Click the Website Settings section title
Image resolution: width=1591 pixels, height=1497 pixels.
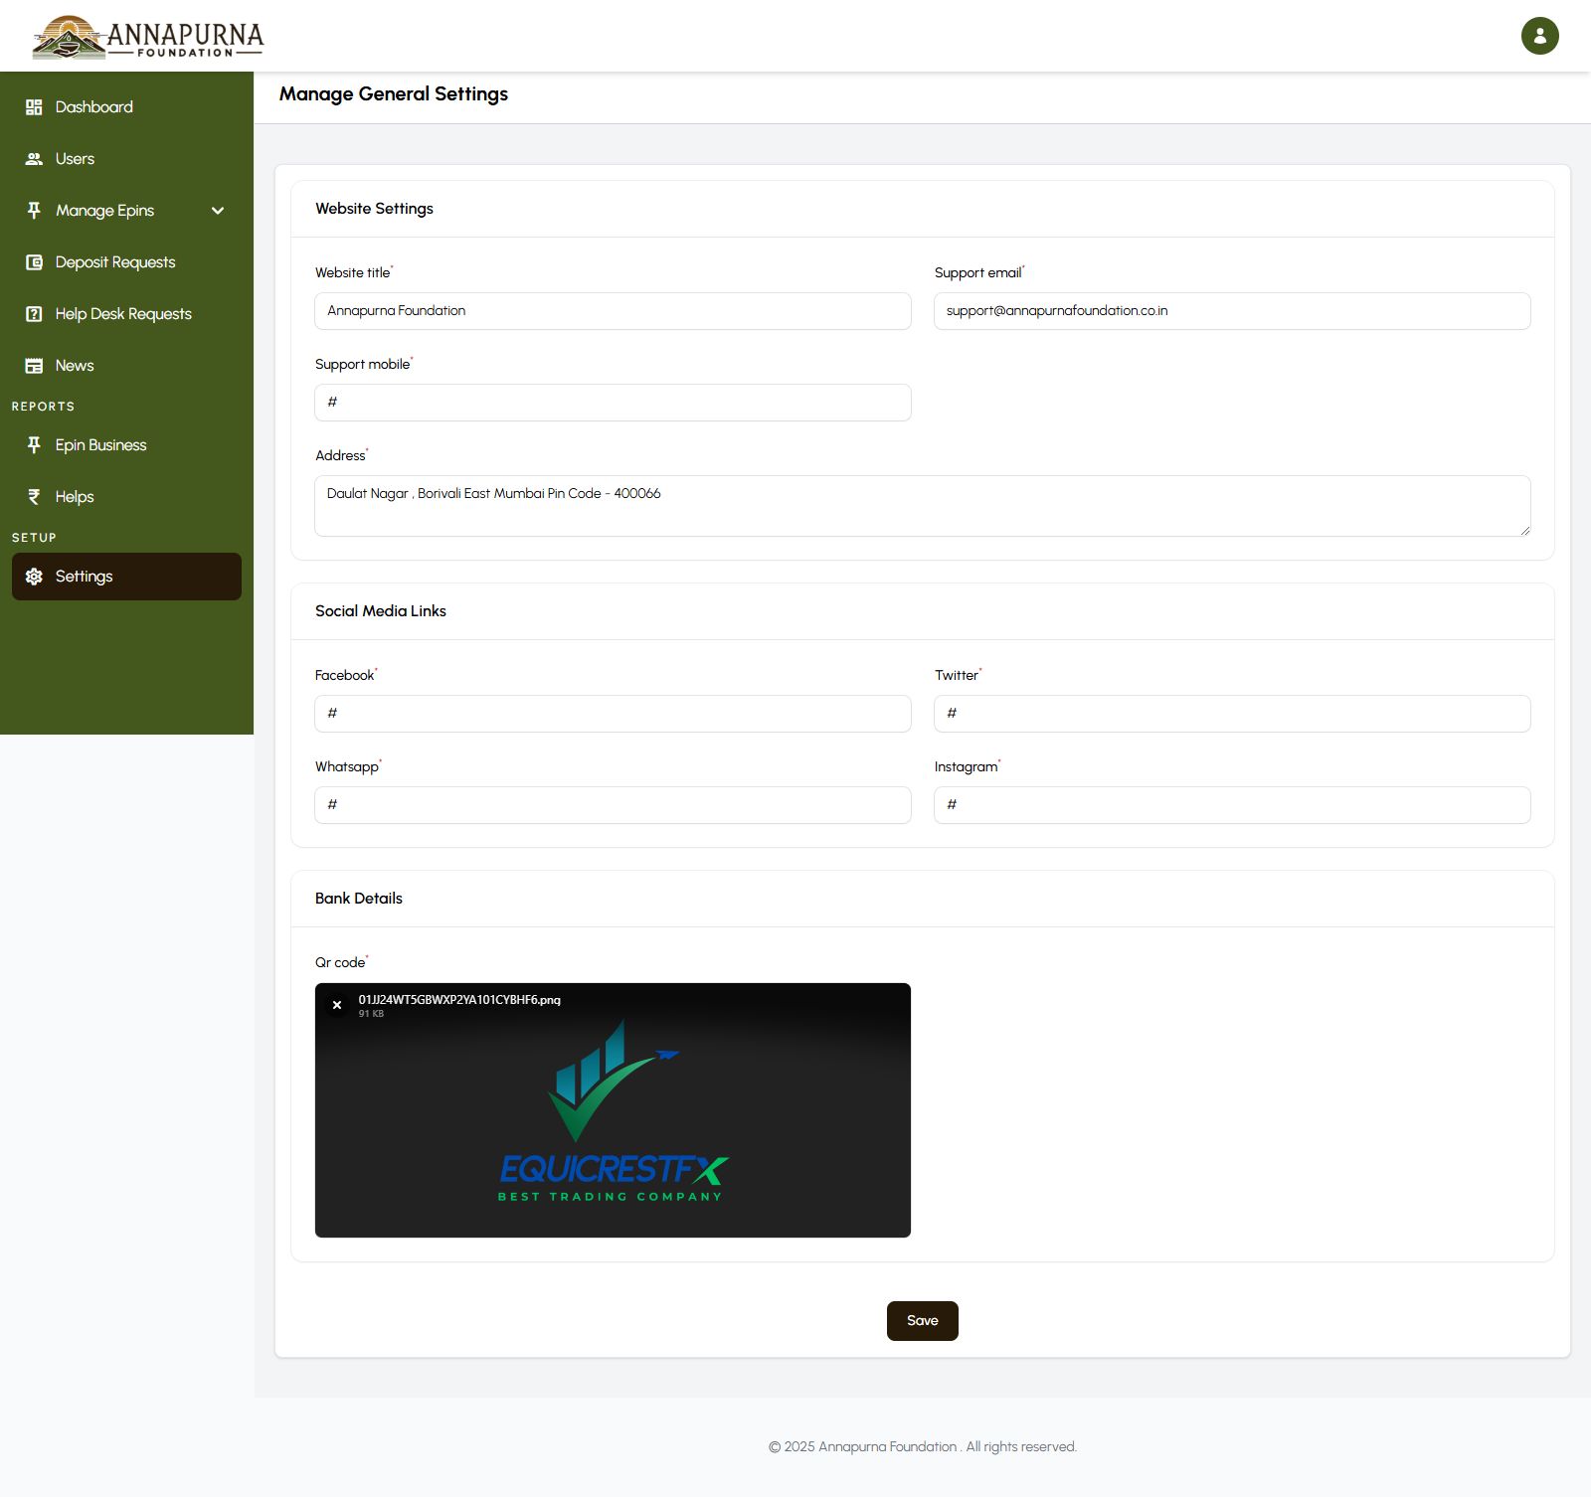374,209
